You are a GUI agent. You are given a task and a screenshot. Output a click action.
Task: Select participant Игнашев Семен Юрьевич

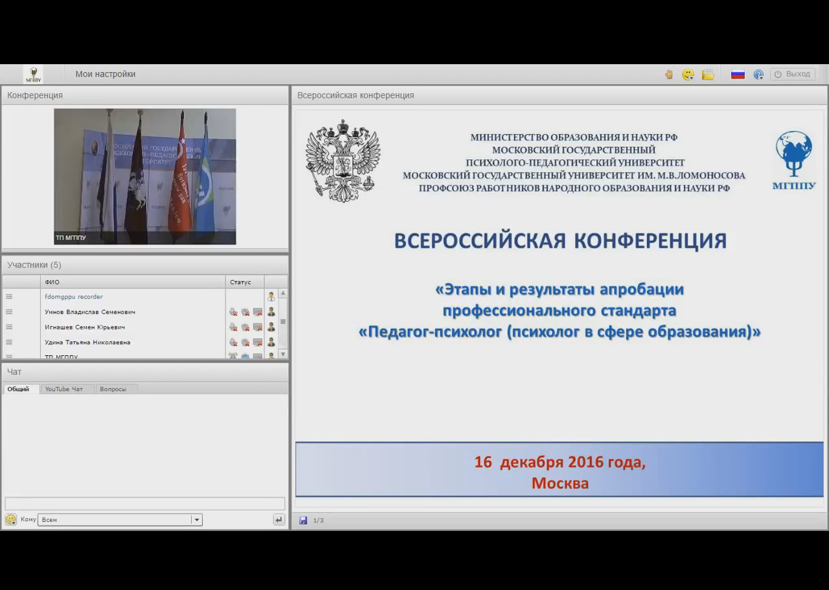(85, 327)
